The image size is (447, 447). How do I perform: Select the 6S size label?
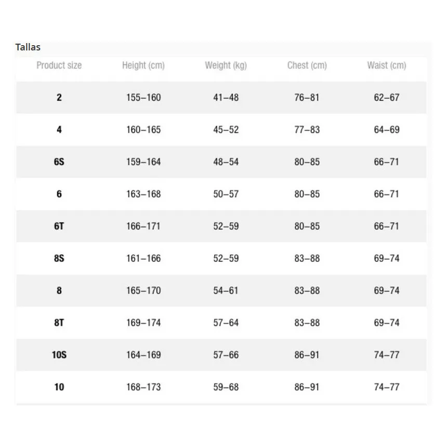[x=59, y=162]
